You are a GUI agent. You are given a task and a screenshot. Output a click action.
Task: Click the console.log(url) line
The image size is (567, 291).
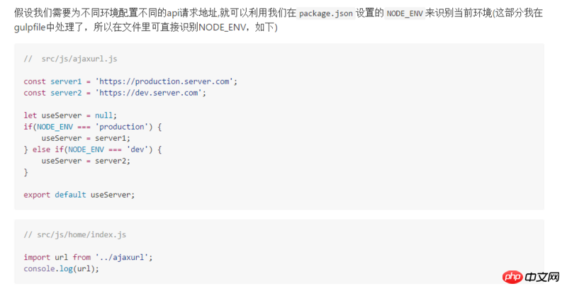point(61,268)
